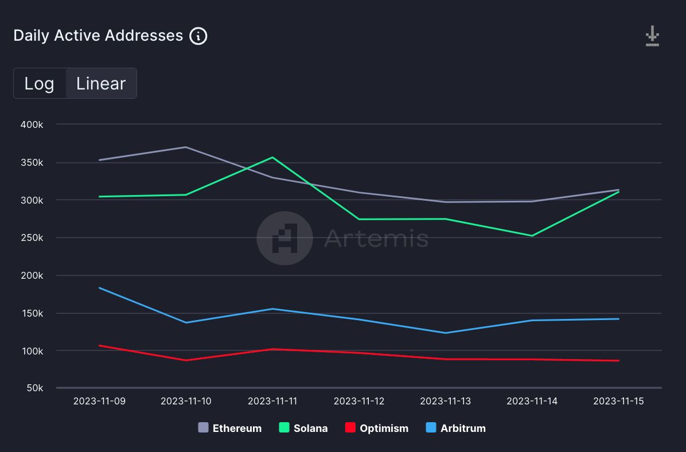Click the 200k y-axis label
686x452 pixels.
pos(32,276)
